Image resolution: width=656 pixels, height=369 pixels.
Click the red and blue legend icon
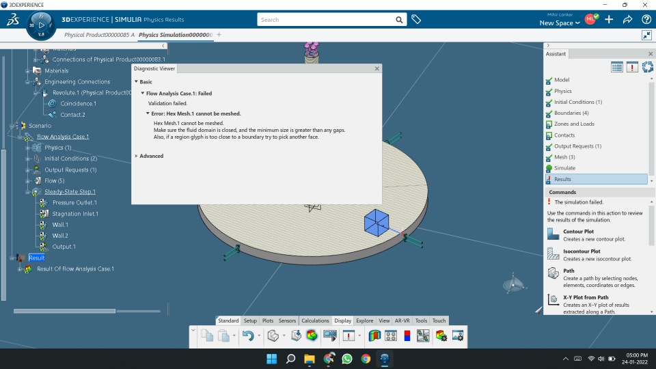[x=407, y=336]
